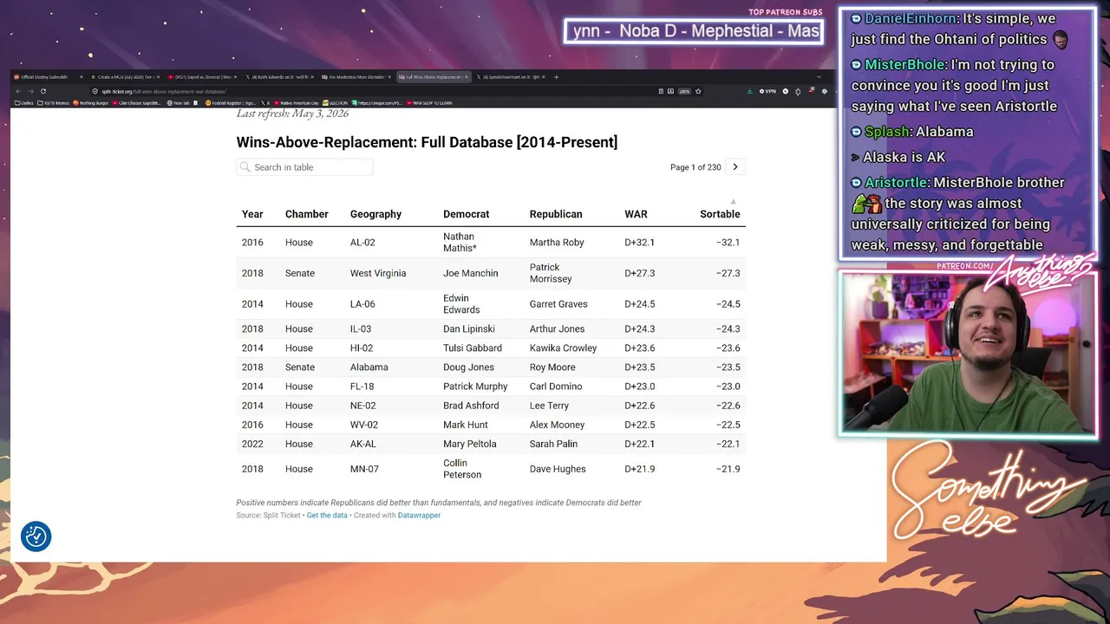1110x624 pixels.
Task: Sort the table by WAR column
Action: click(636, 214)
